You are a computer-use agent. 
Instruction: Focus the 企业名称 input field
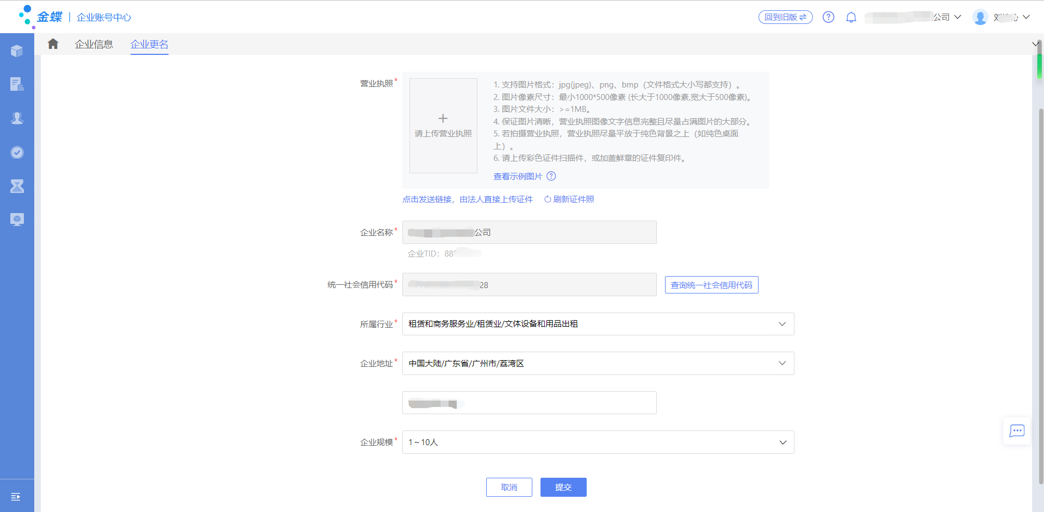tap(530, 232)
